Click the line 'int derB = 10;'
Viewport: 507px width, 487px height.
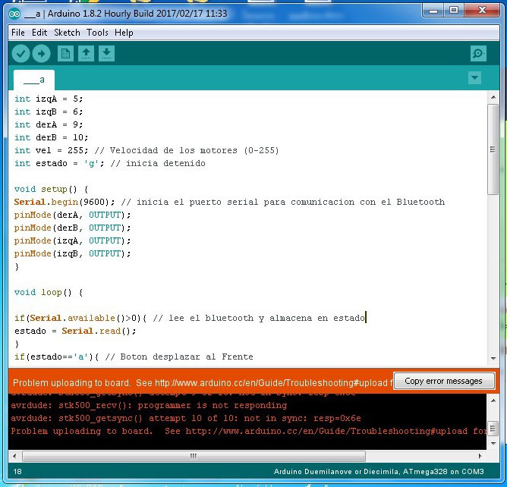coord(51,137)
